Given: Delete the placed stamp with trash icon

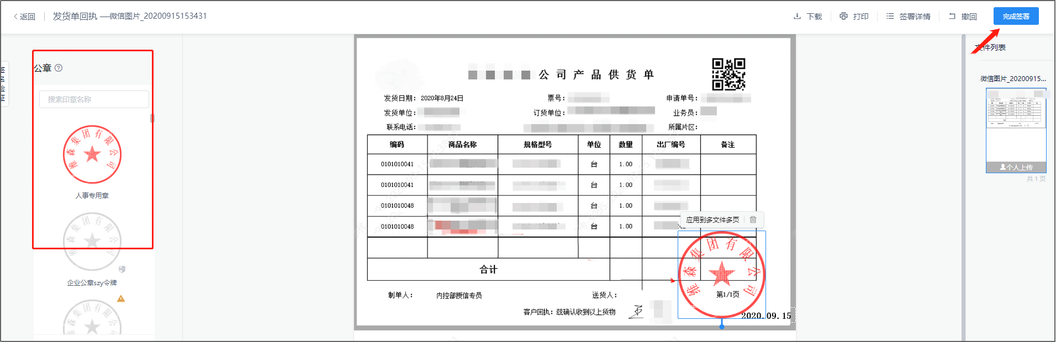Looking at the screenshot, I should click(753, 220).
